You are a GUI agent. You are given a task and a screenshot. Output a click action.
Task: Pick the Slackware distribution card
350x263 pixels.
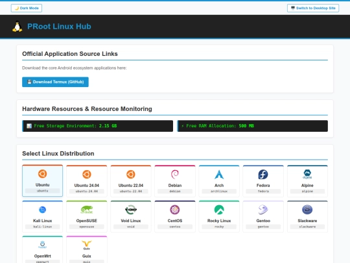tap(307, 216)
